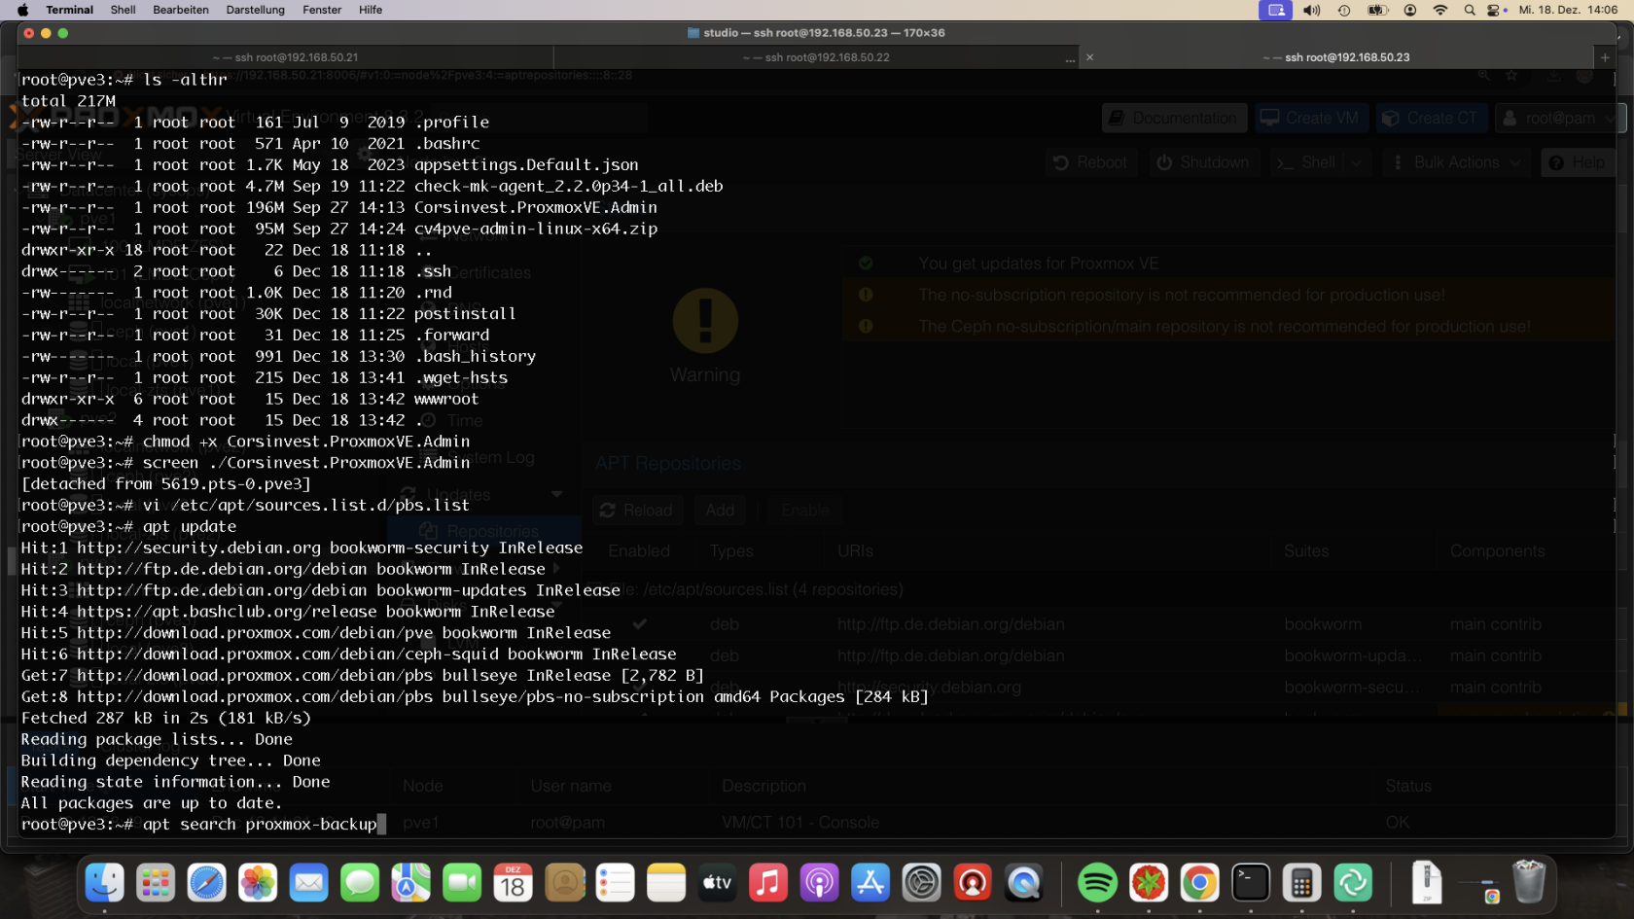Open Podcasts from the Dock

tap(819, 883)
